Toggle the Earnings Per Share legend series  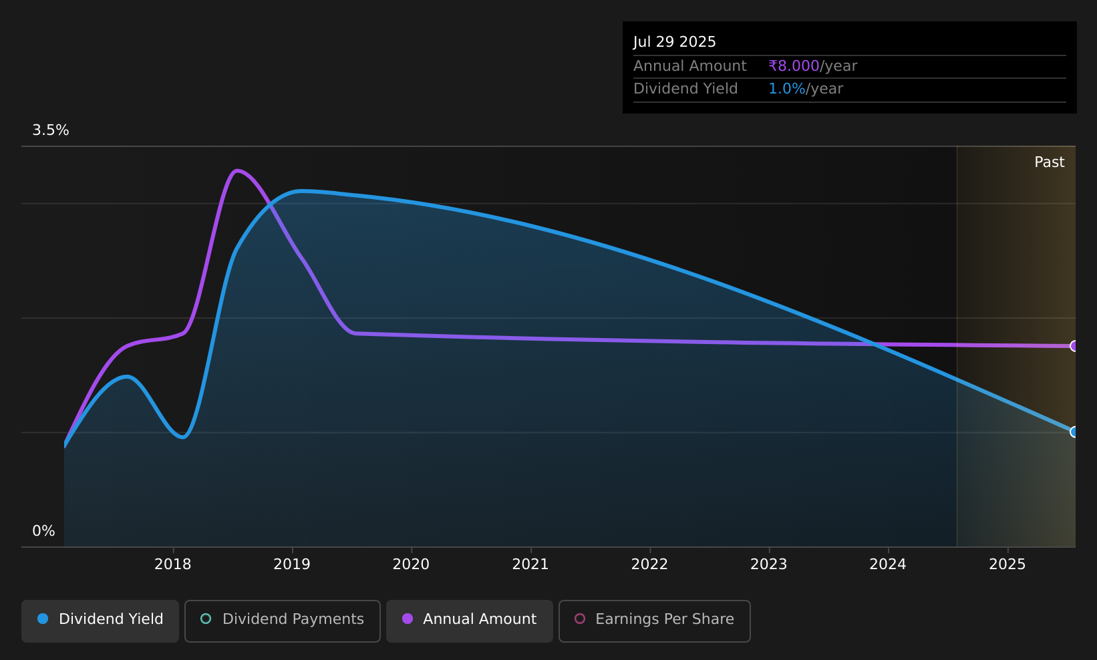pos(655,621)
